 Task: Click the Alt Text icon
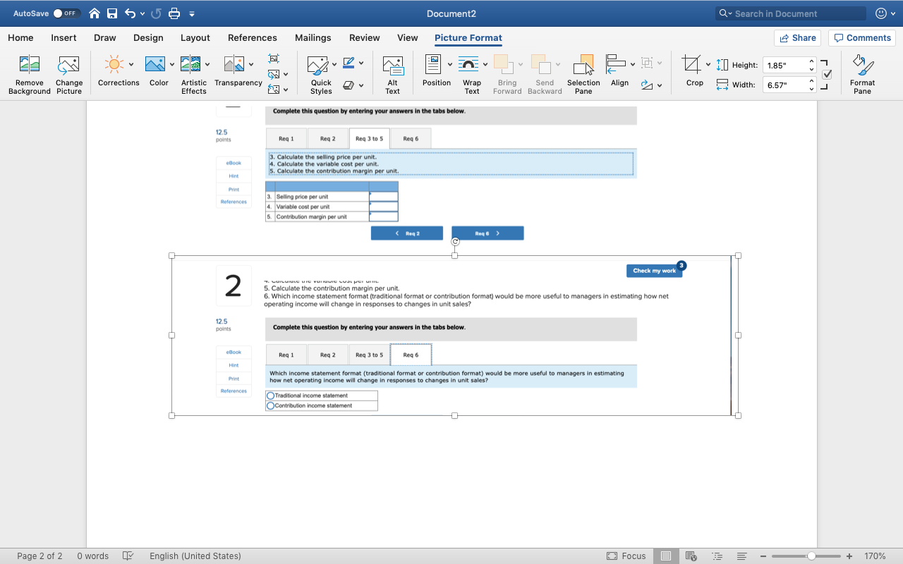pyautogui.click(x=393, y=65)
